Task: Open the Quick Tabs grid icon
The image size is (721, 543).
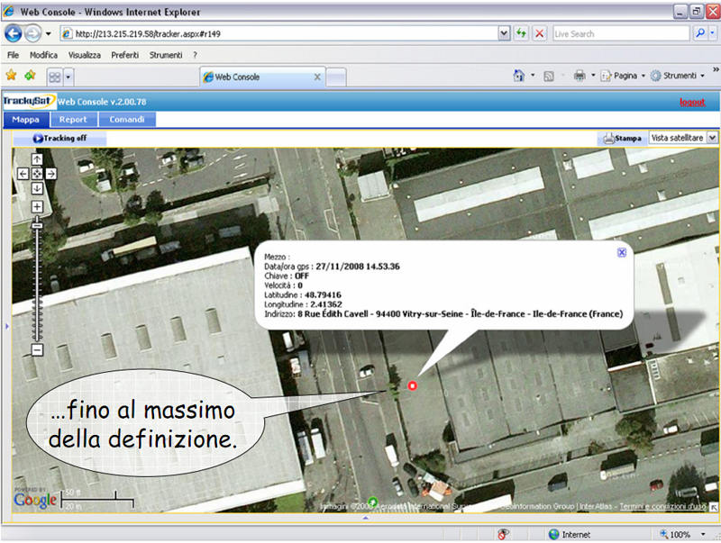Action: coord(55,77)
